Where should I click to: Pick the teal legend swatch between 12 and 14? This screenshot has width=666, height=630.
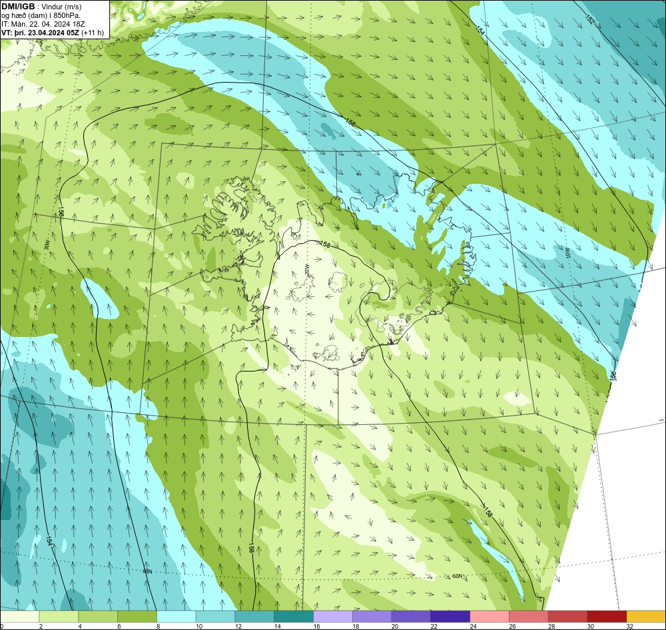(254, 616)
